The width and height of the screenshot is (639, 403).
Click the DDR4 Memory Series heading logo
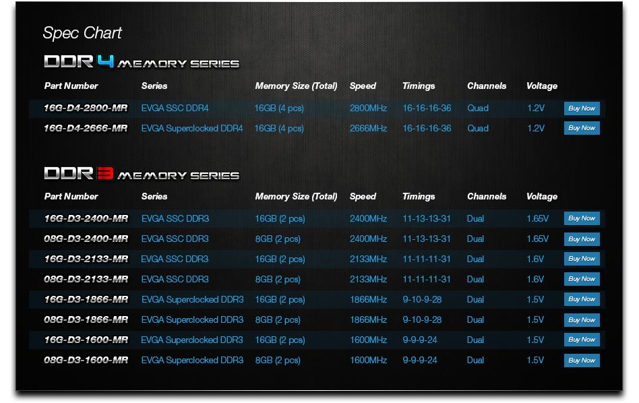[142, 62]
